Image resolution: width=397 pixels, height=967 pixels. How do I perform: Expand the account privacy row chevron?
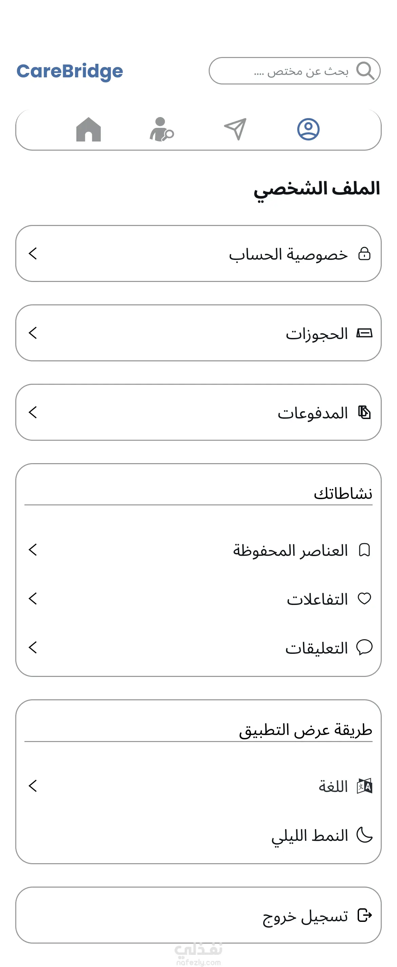33,253
